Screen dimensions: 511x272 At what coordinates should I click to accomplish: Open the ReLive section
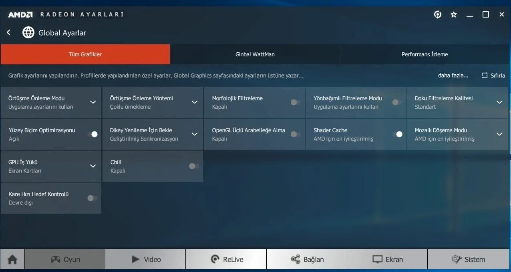click(226, 260)
